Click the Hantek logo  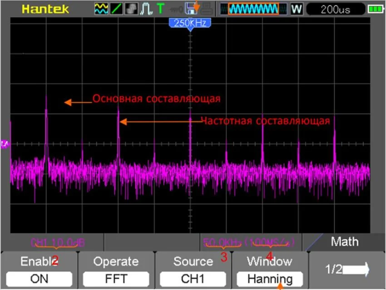pyautogui.click(x=45, y=9)
